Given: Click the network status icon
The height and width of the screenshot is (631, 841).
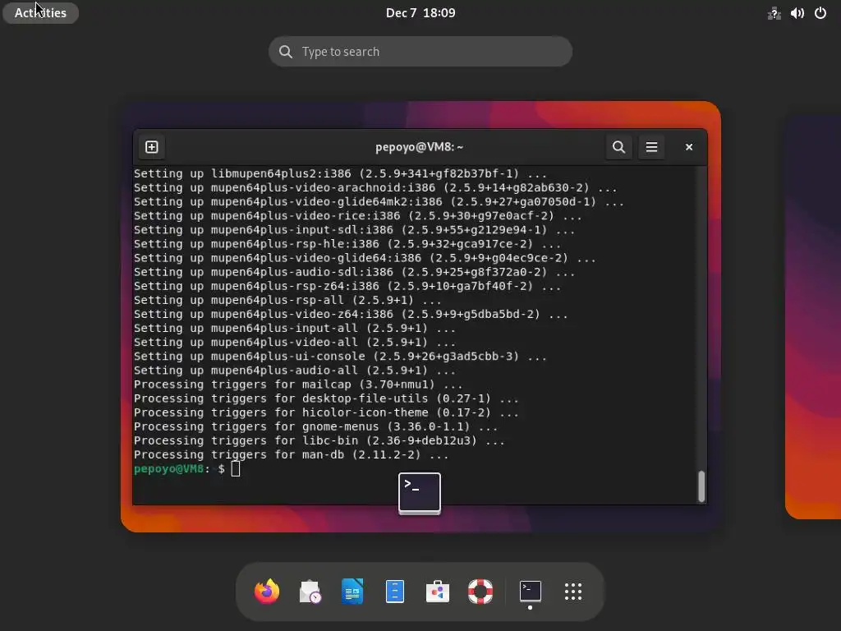Looking at the screenshot, I should coord(774,13).
